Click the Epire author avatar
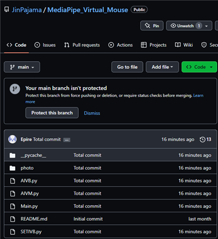 click(13, 139)
